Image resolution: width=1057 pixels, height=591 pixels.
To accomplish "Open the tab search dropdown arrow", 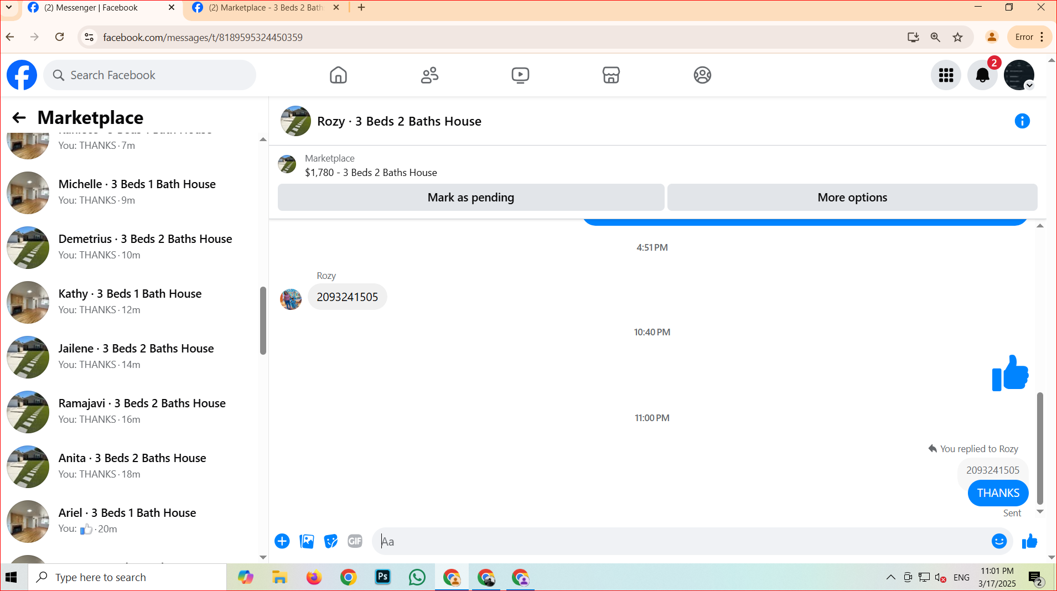I will (x=9, y=8).
